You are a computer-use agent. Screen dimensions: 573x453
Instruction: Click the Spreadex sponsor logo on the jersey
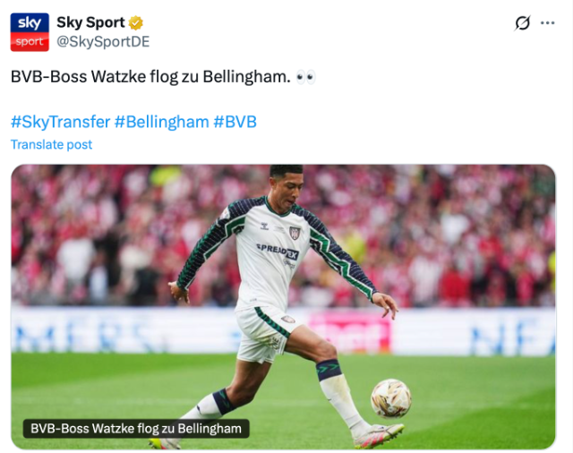click(x=277, y=252)
